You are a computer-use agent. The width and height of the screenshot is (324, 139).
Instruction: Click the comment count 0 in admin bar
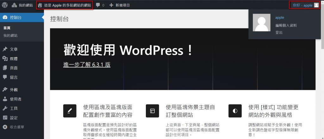click(x=103, y=5)
